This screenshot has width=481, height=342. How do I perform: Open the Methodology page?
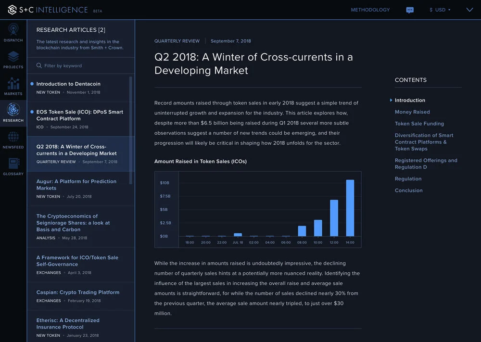(x=370, y=10)
